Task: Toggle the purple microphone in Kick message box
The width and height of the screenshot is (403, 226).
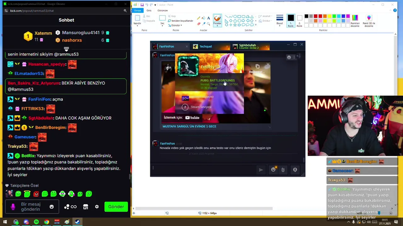Action: click(x=13, y=207)
